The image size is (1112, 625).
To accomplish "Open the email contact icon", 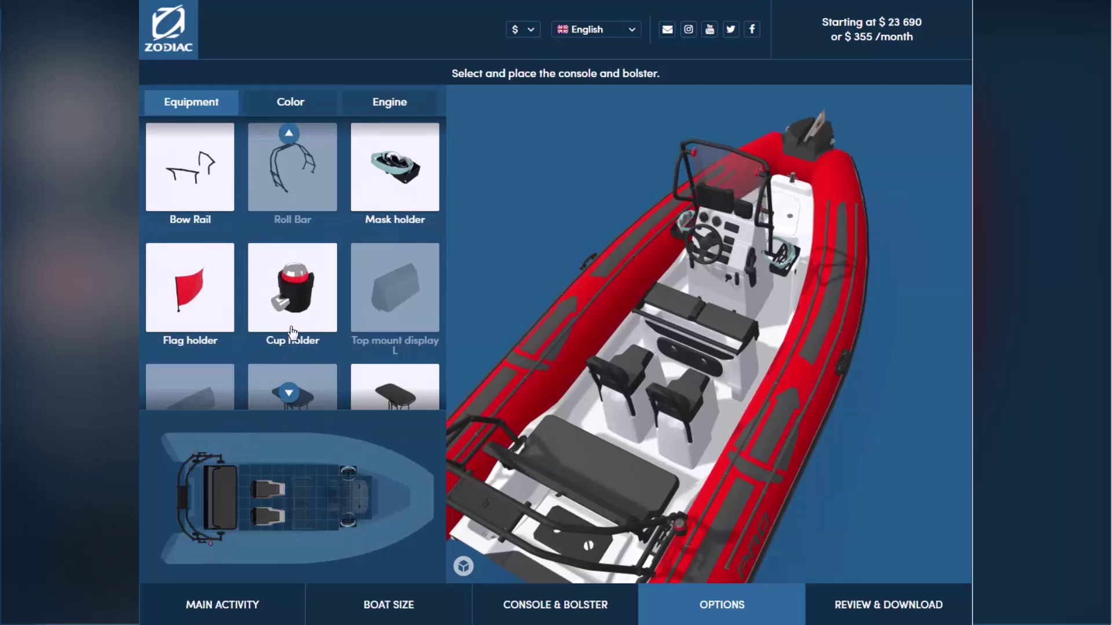I will (x=667, y=30).
